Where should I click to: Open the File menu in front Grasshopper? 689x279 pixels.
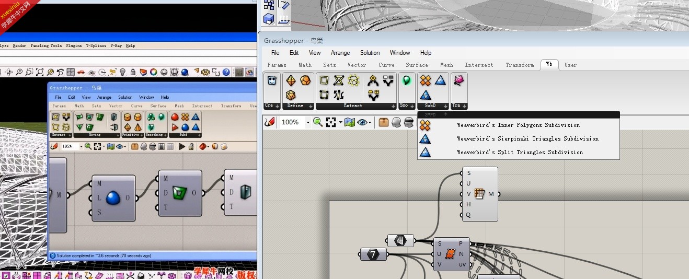click(x=275, y=53)
